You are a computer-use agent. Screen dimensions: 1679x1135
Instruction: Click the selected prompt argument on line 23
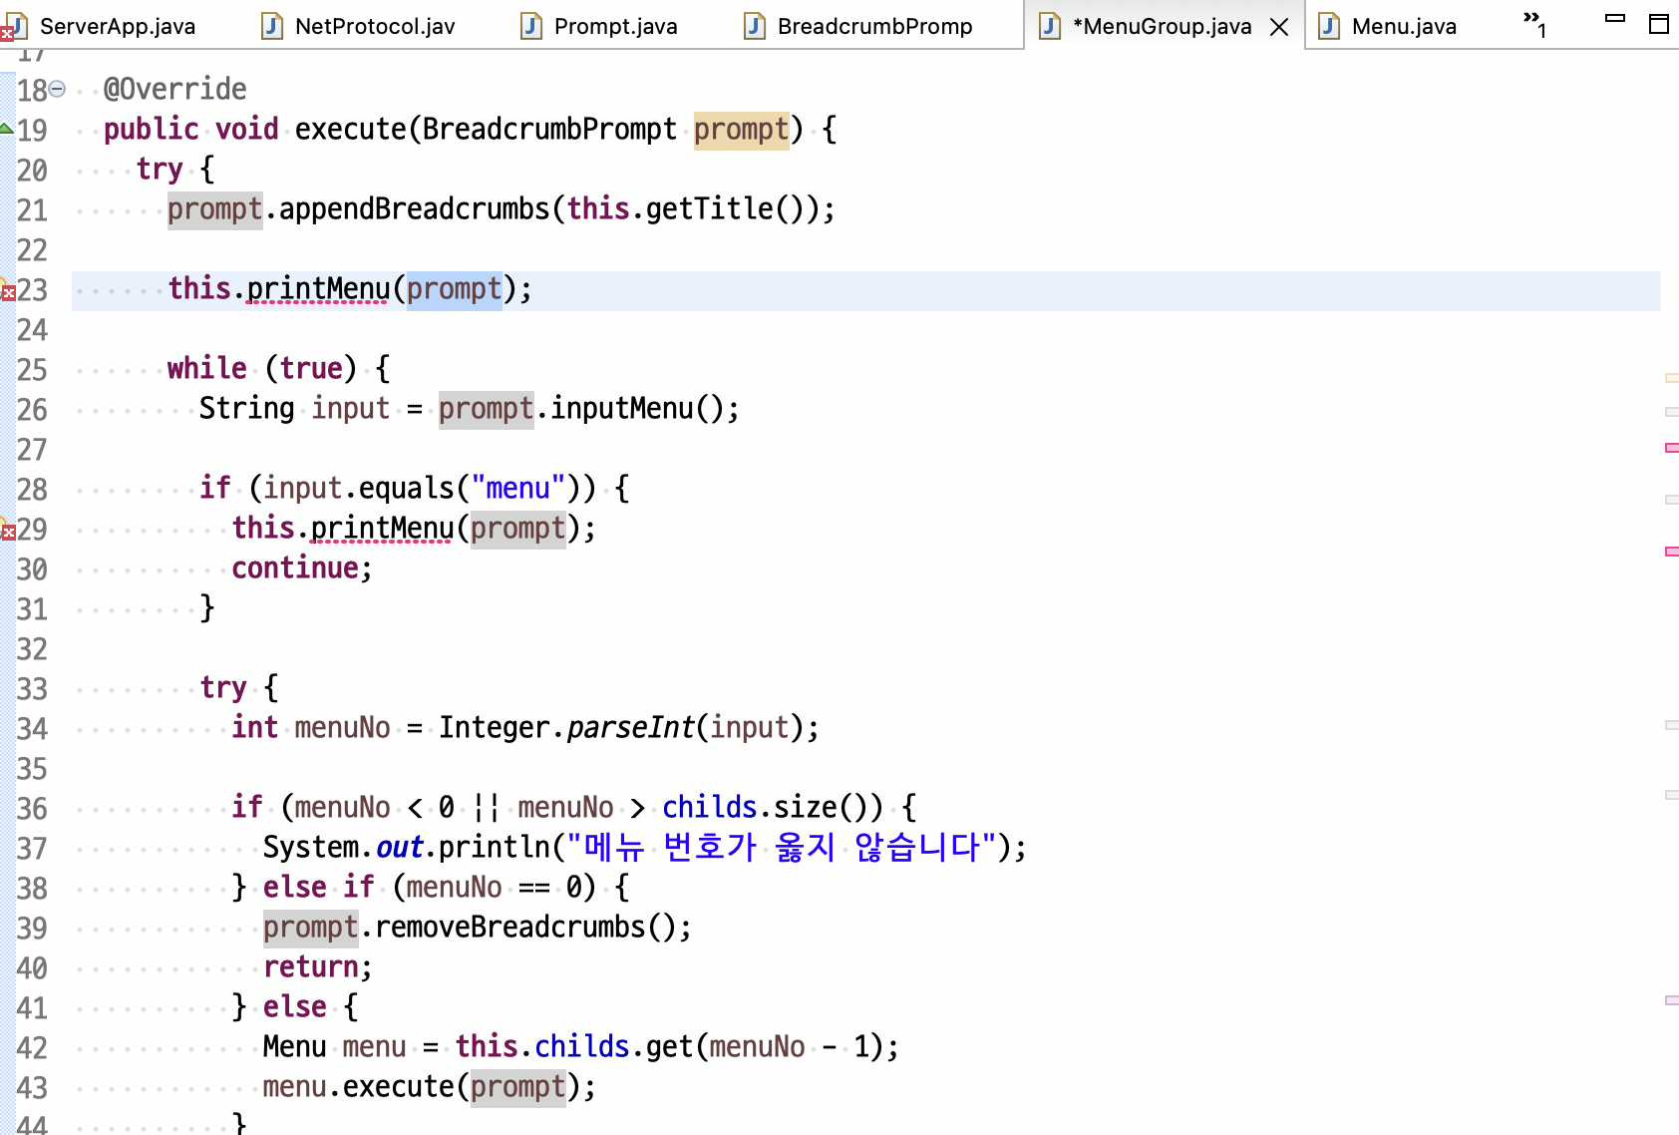pyautogui.click(x=455, y=289)
